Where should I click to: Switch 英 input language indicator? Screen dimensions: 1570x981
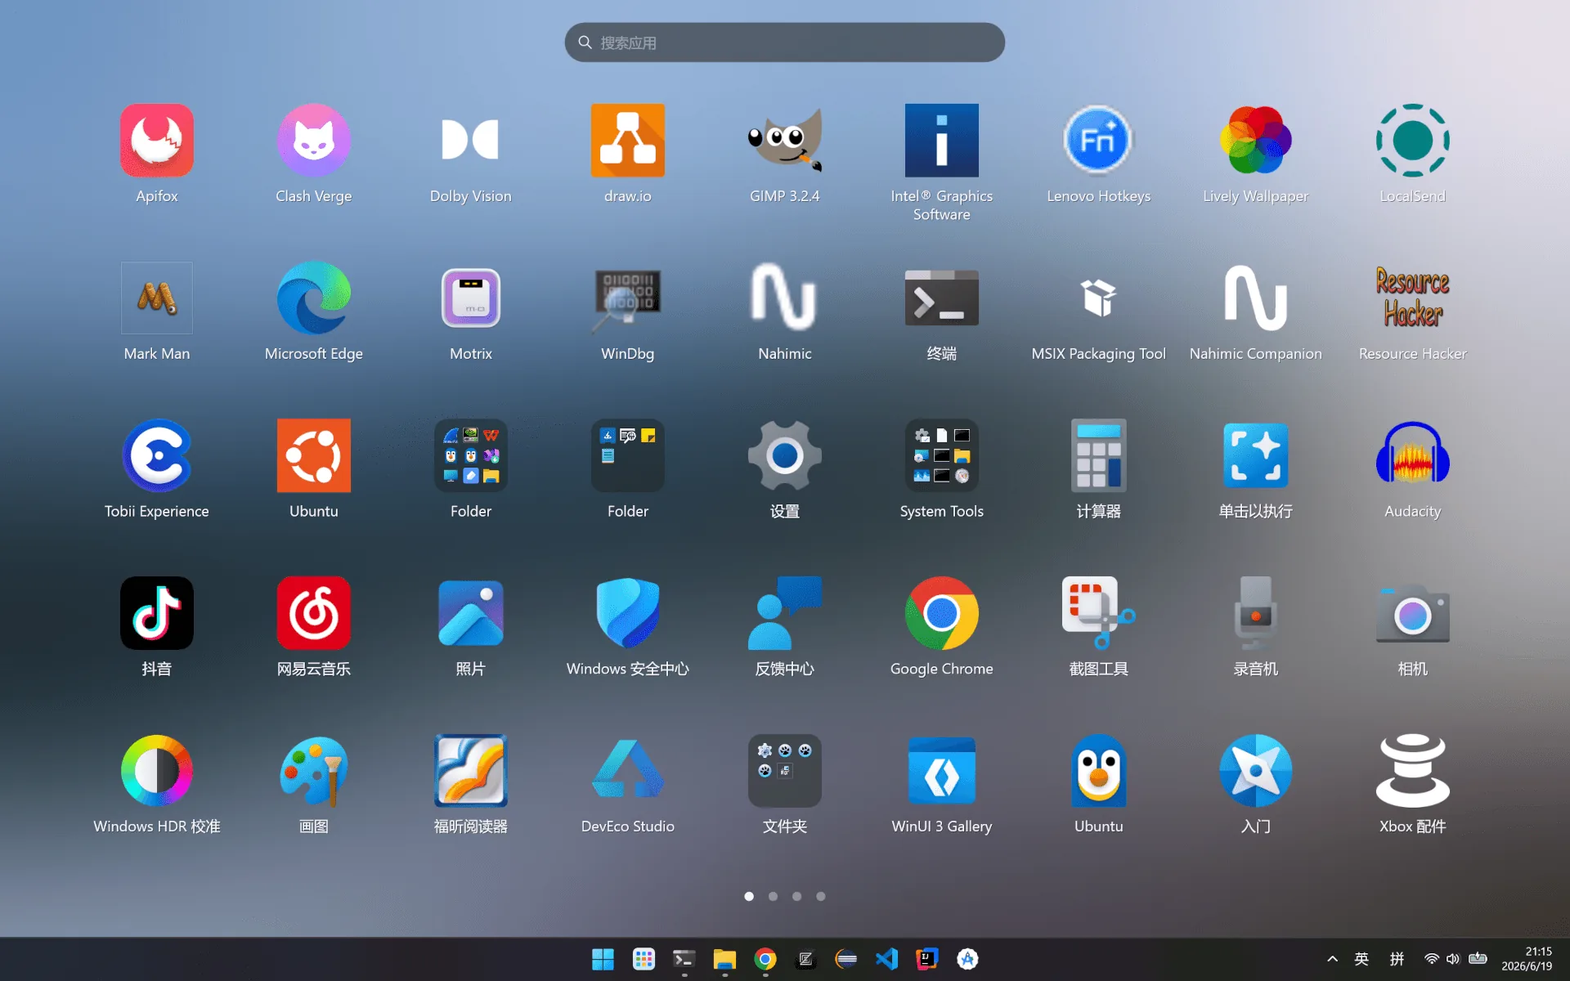(1361, 959)
